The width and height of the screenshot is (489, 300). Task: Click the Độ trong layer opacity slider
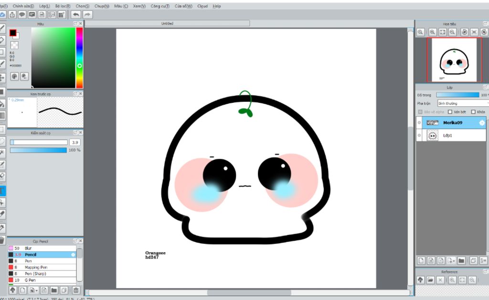click(457, 95)
